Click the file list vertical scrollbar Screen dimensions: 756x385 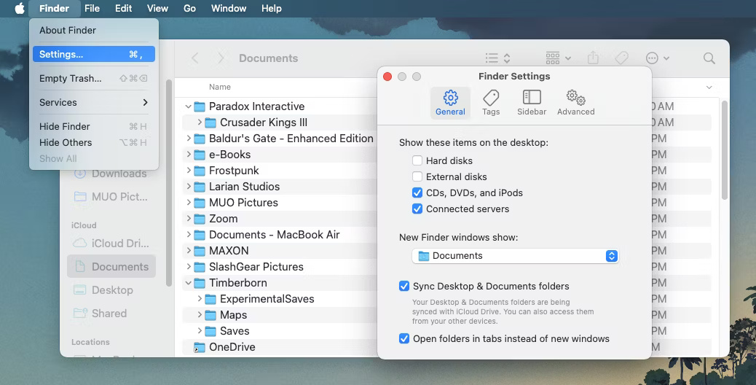(724, 149)
